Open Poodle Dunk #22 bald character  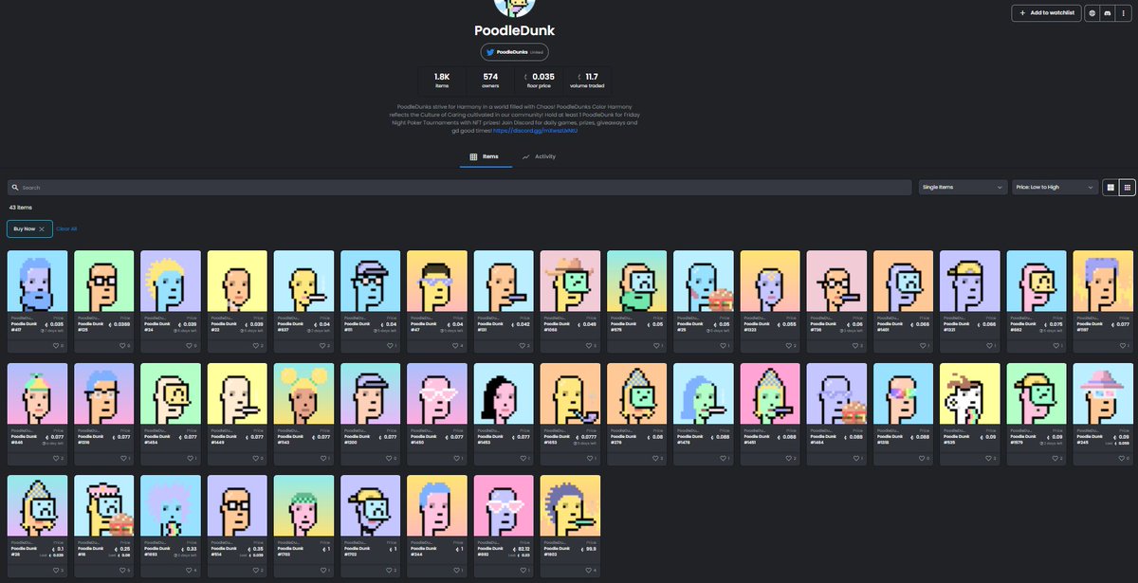[x=238, y=281]
